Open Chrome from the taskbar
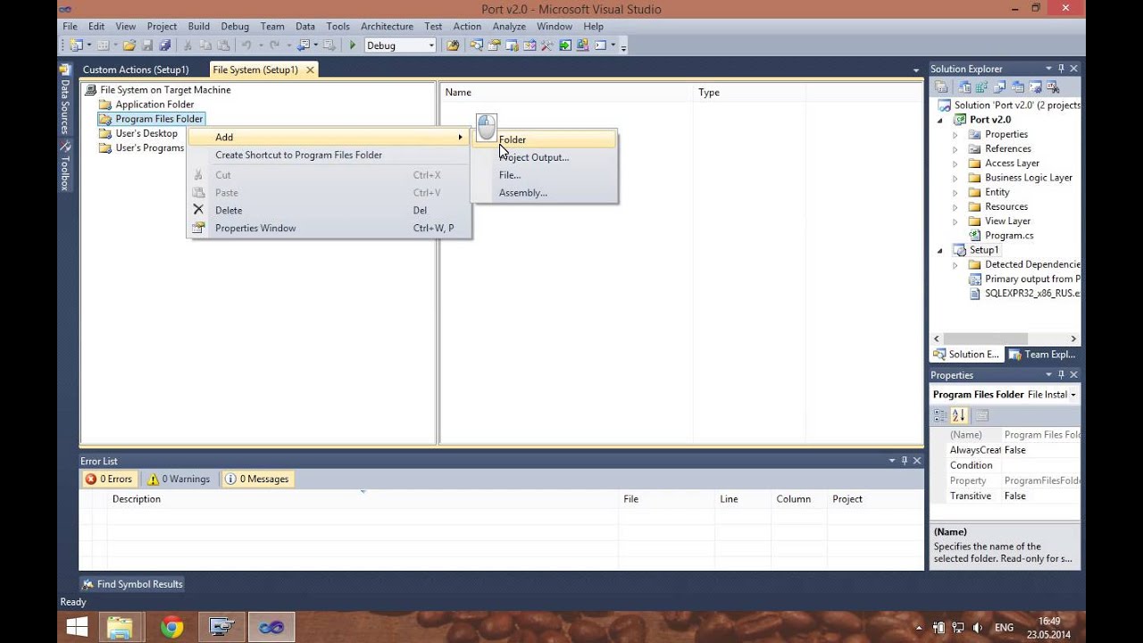The width and height of the screenshot is (1143, 643). click(x=171, y=628)
